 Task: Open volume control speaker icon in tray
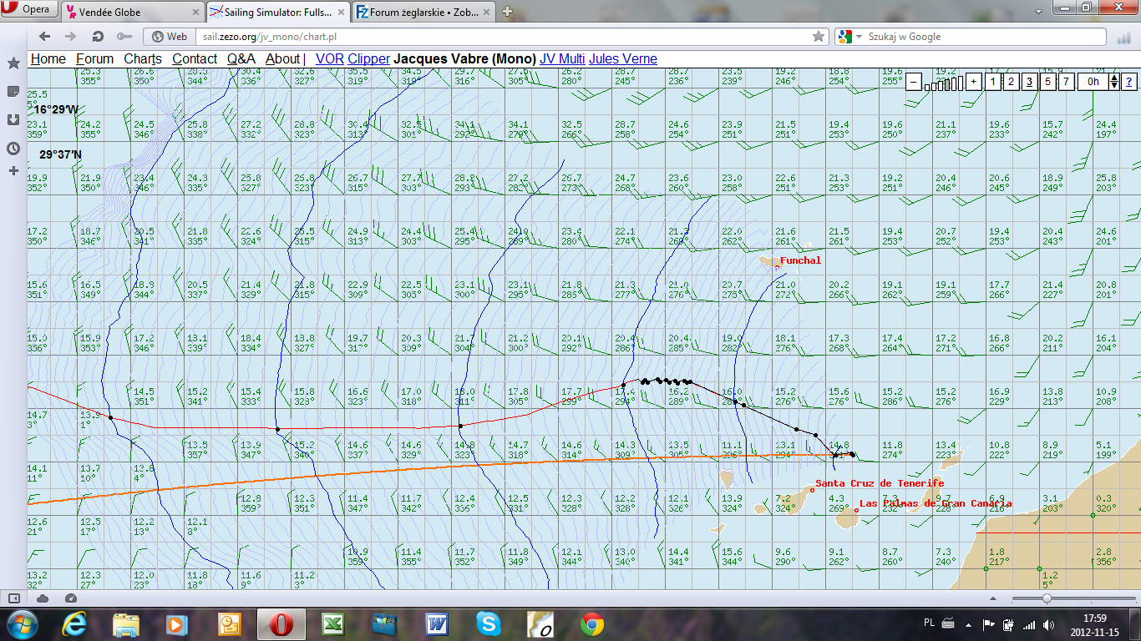(x=1048, y=624)
